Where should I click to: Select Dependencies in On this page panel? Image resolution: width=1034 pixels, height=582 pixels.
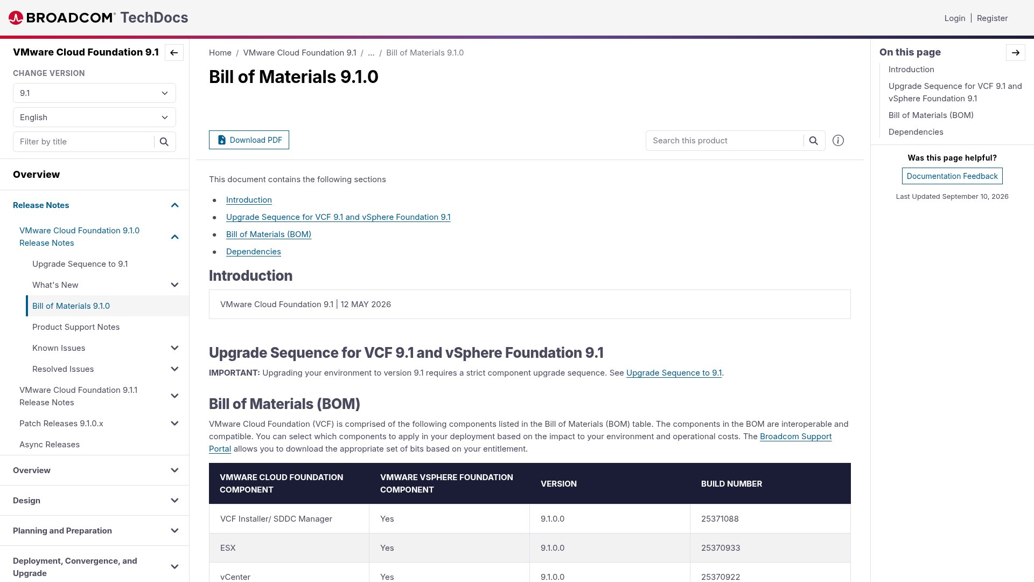pyautogui.click(x=916, y=132)
